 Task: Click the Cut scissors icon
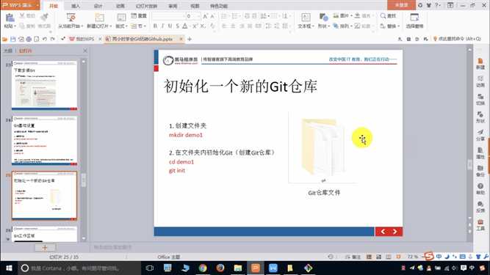coord(22,15)
